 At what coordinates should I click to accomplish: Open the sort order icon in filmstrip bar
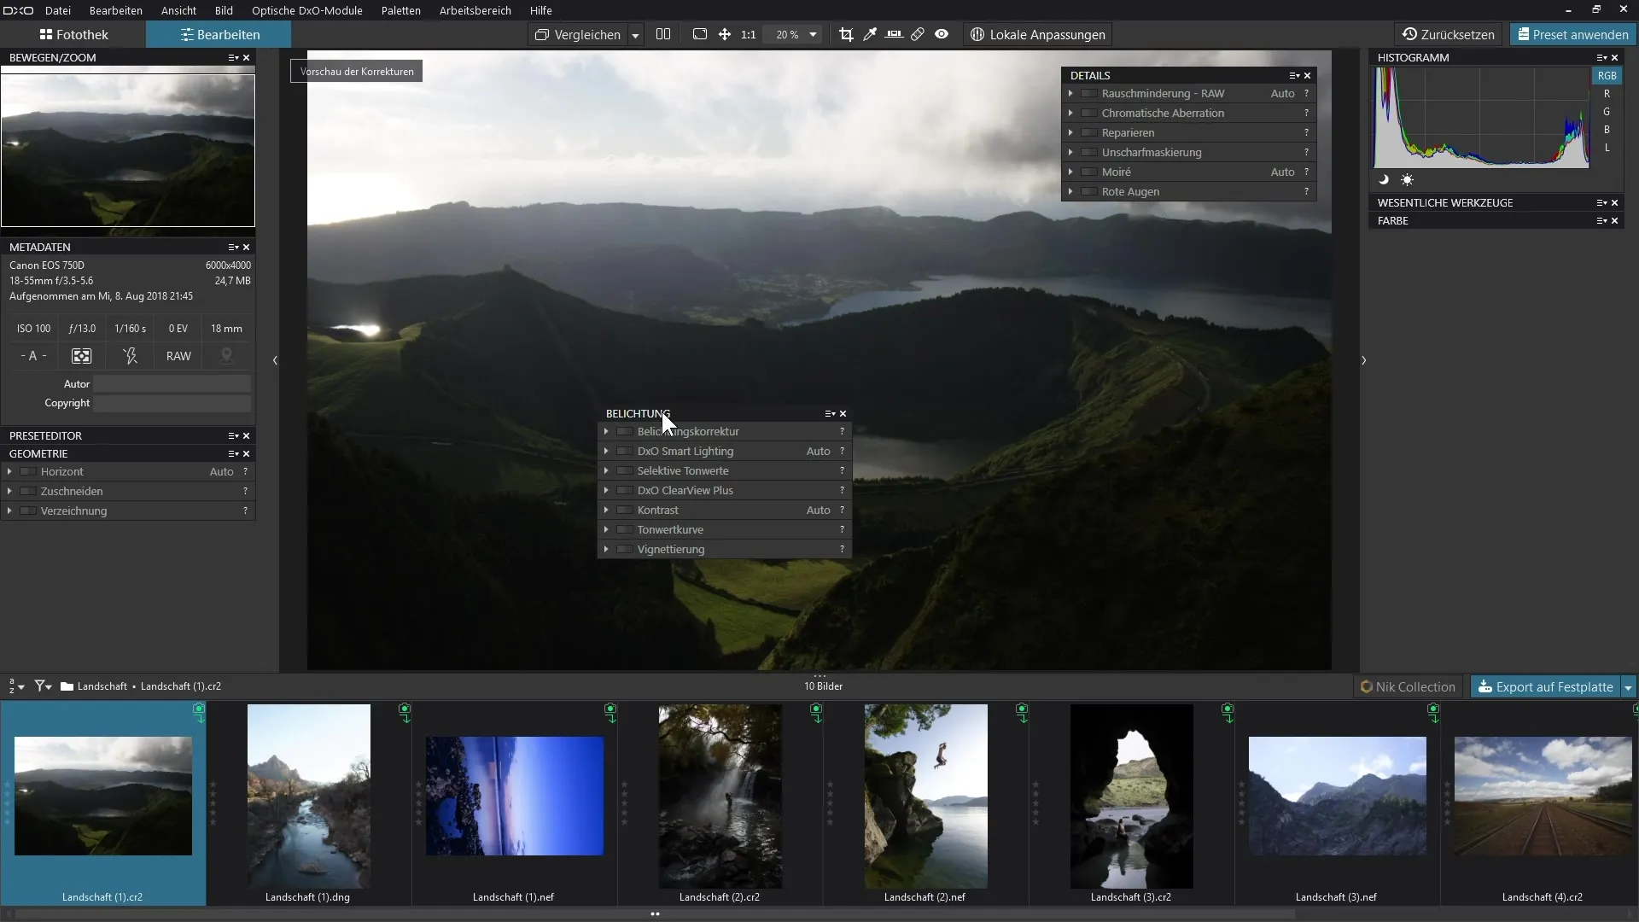tap(16, 686)
